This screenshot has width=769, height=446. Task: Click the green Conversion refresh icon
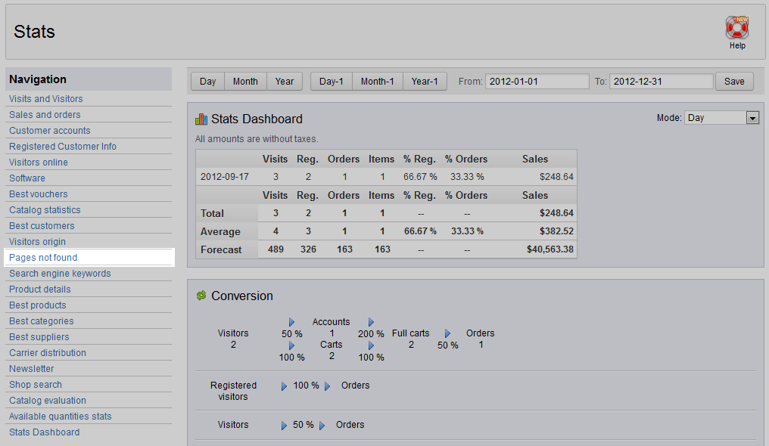pyautogui.click(x=201, y=296)
